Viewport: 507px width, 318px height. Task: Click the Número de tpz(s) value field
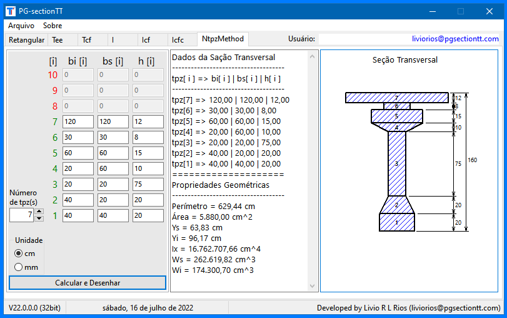click(21, 215)
